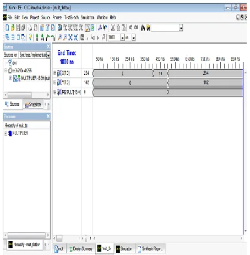Screen dimensions: 250x255
Task: Run simulation using the play arrow icon
Action: pos(98,38)
